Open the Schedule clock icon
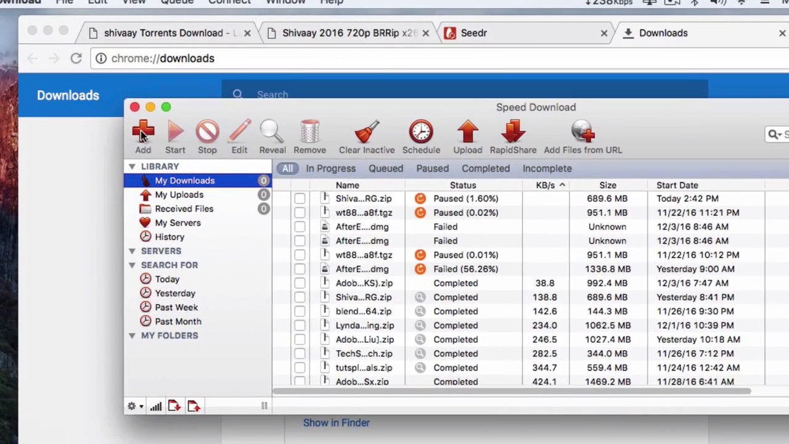The width and height of the screenshot is (789, 444). (421, 131)
